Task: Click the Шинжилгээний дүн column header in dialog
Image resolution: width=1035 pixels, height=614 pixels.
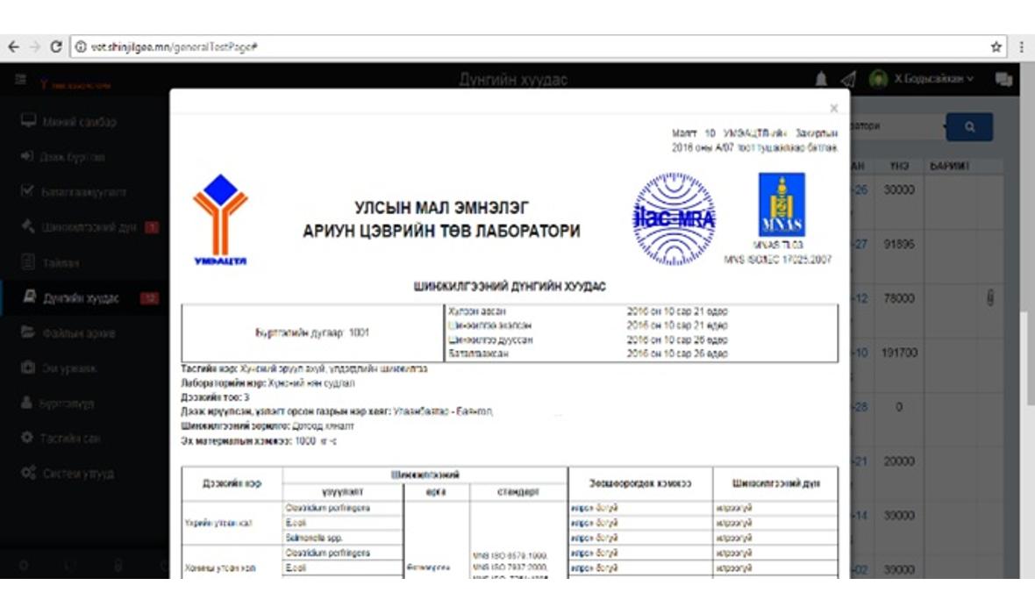Action: [775, 483]
